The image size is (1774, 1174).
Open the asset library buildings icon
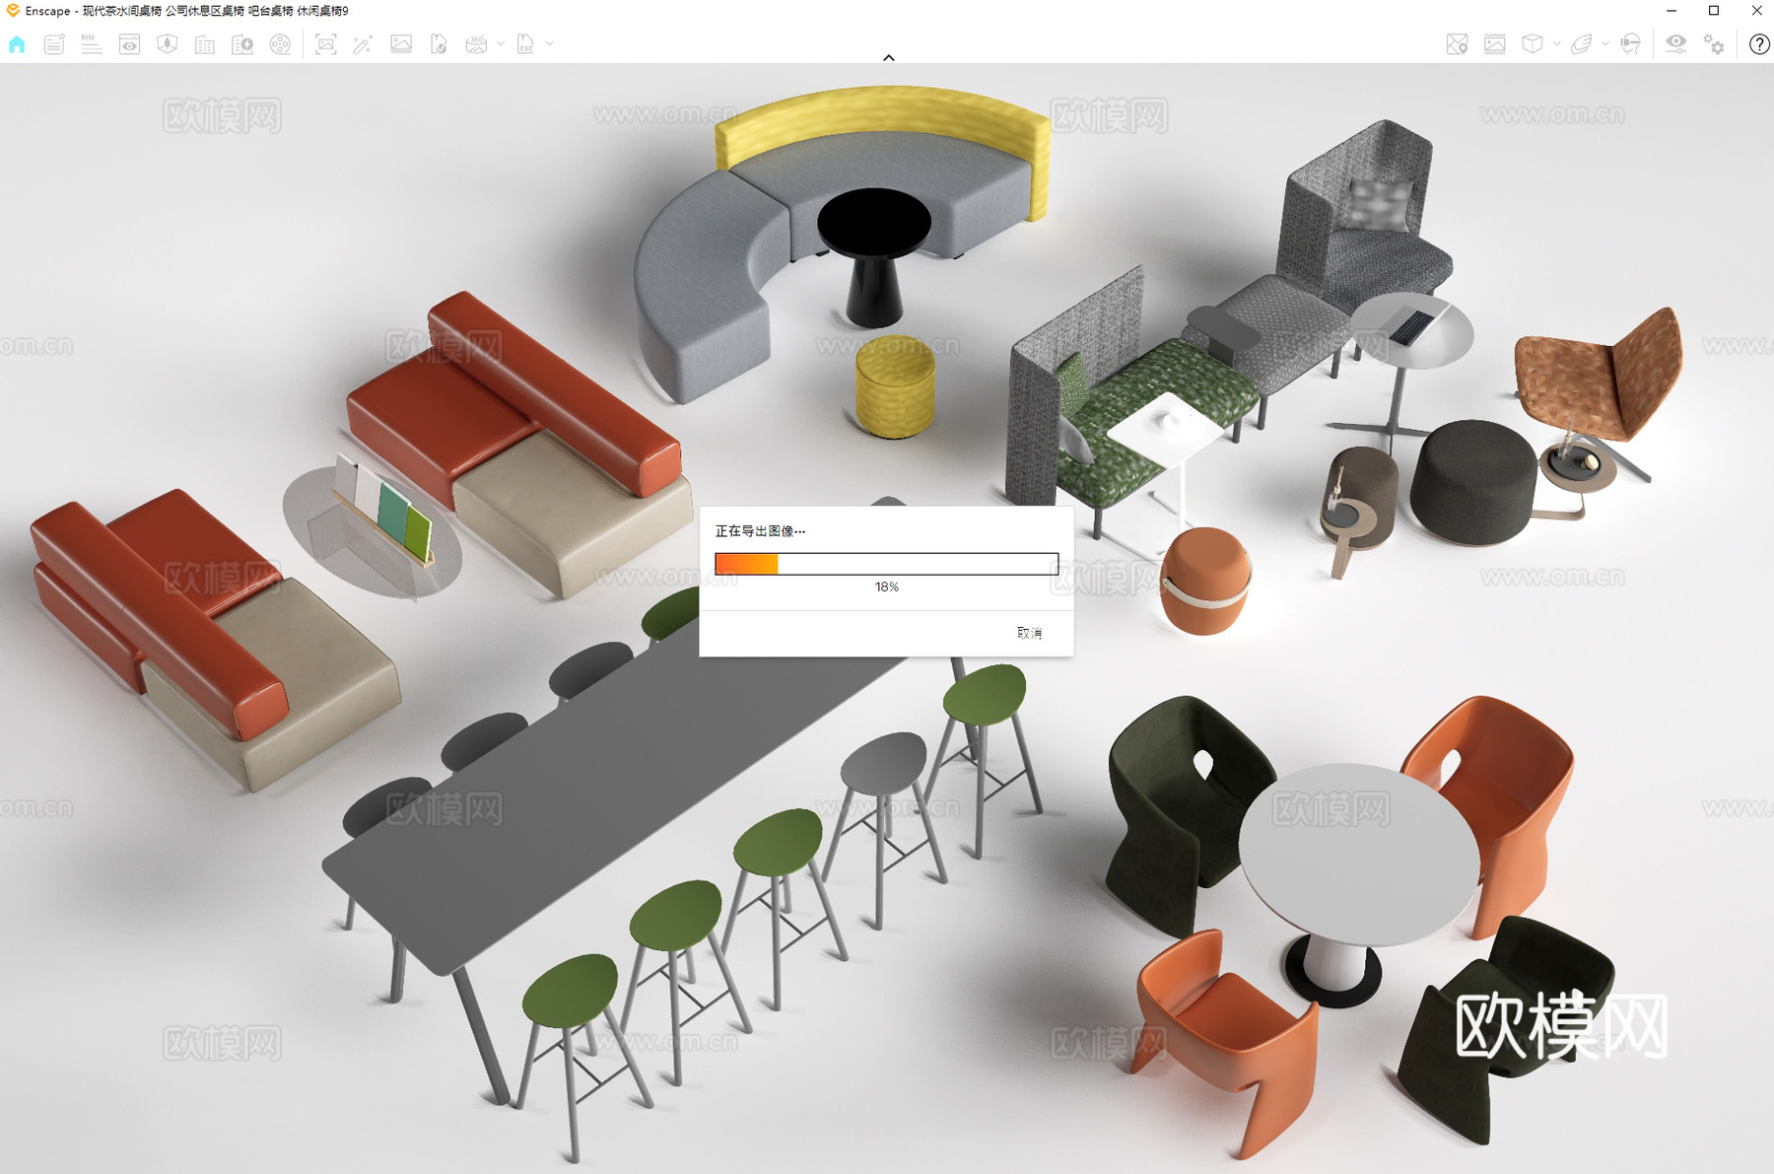coord(205,44)
